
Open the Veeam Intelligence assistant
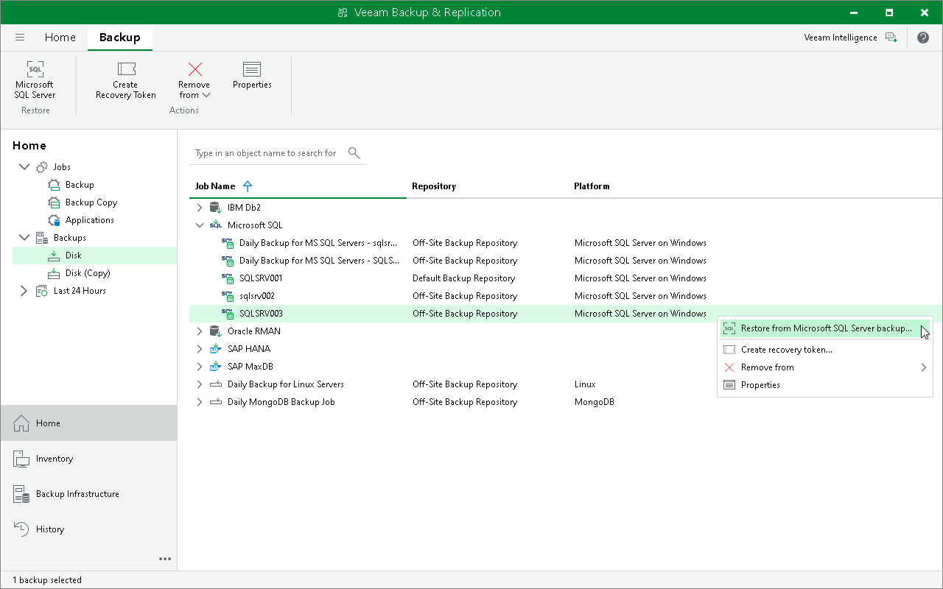851,38
